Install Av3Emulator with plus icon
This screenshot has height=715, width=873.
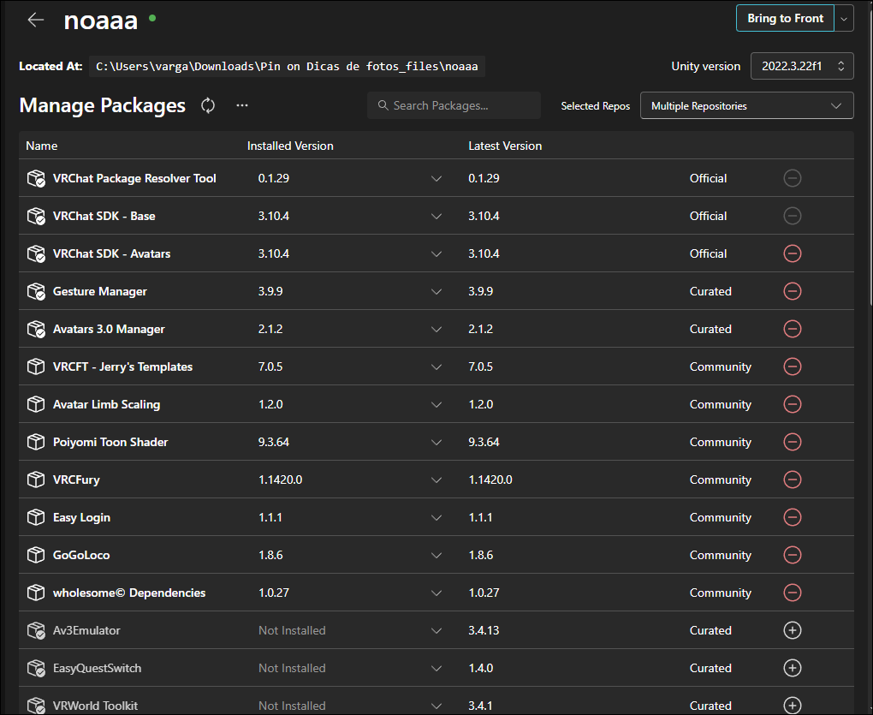point(792,630)
